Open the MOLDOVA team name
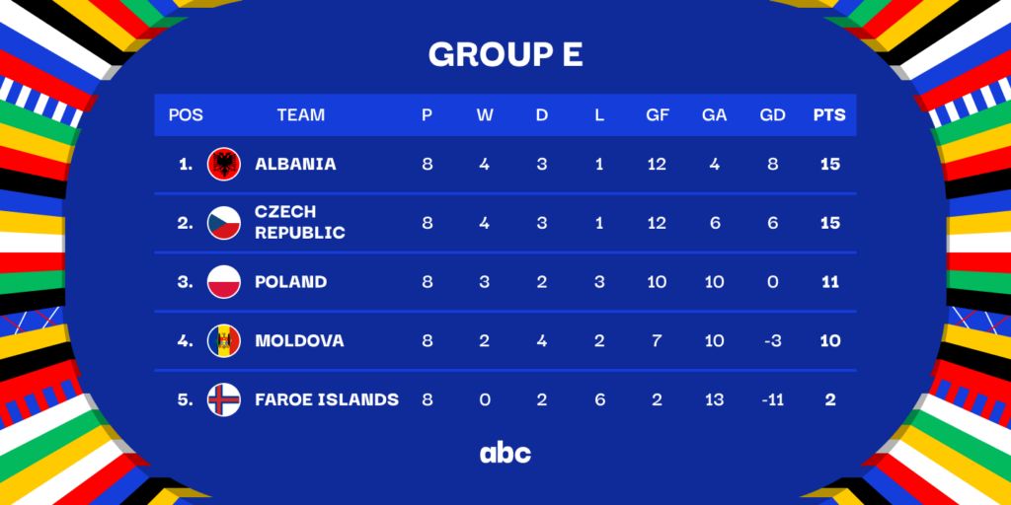This screenshot has height=505, width=1011. click(299, 341)
